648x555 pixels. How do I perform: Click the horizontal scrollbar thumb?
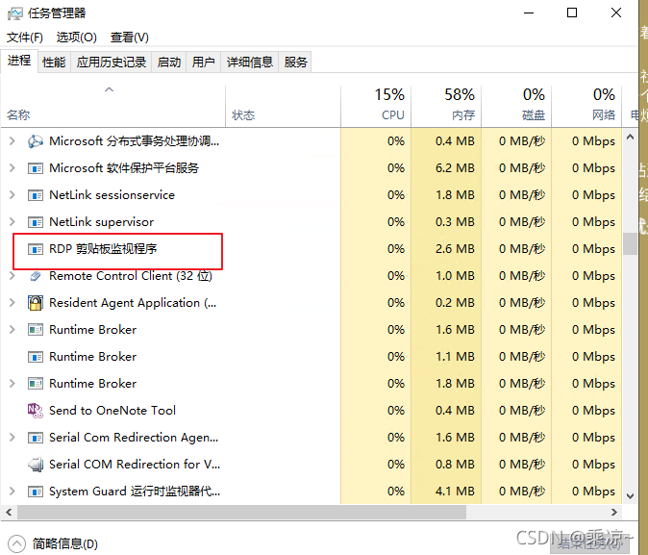241,512
